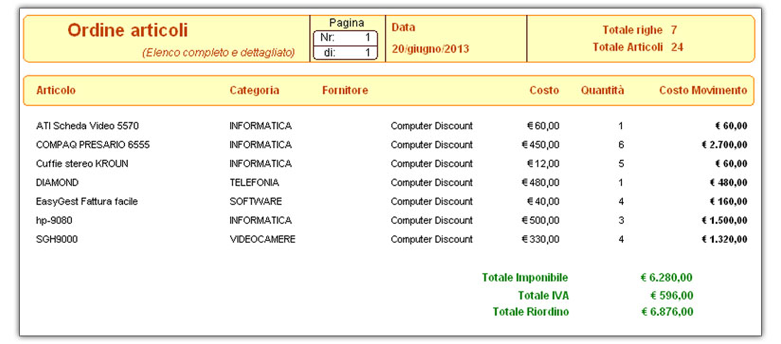Click the Totale Riordino amount
781x344 pixels.
tap(666, 312)
